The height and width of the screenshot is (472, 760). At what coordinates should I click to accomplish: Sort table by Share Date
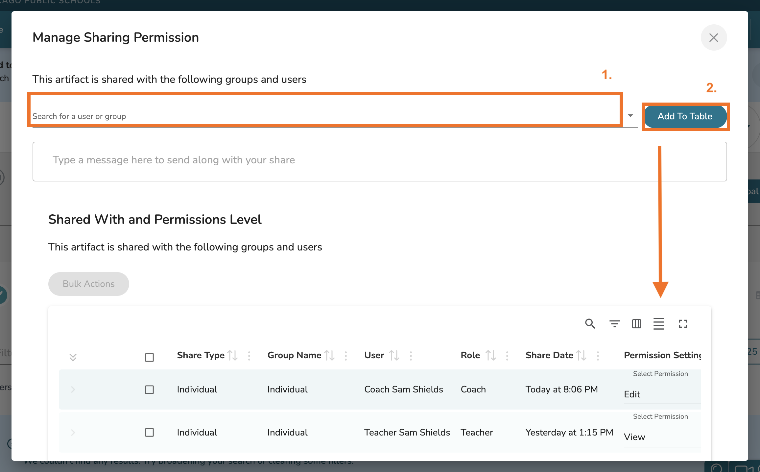pos(582,355)
